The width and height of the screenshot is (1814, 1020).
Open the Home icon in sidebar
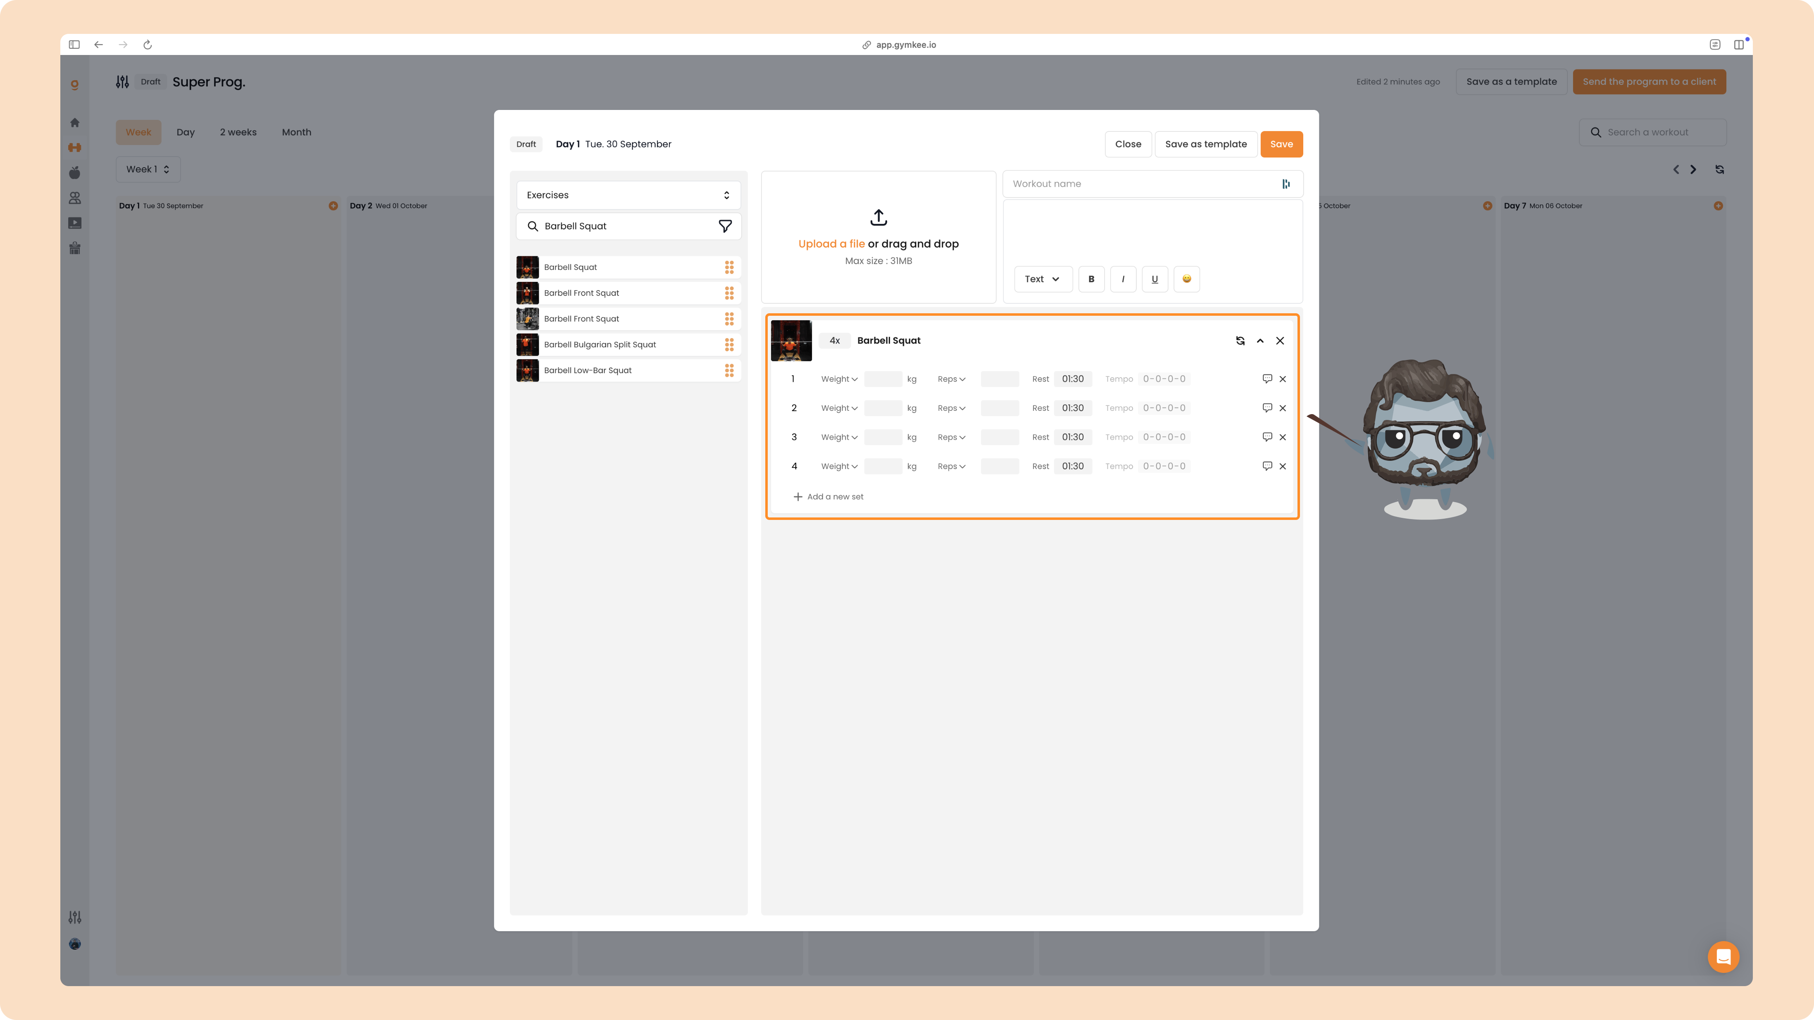pyautogui.click(x=75, y=123)
